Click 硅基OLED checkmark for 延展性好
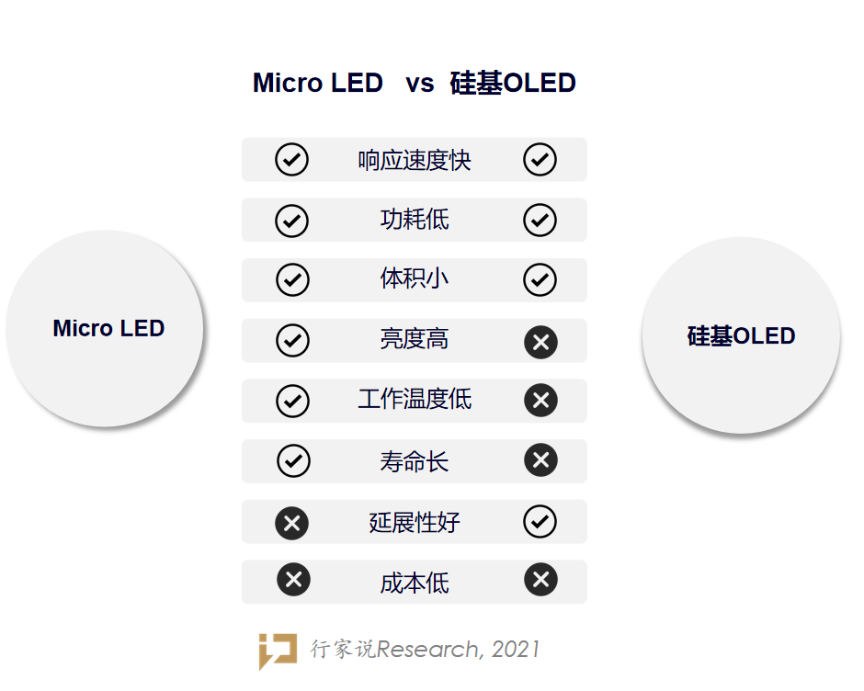This screenshot has height=691, width=864. pyautogui.click(x=540, y=522)
